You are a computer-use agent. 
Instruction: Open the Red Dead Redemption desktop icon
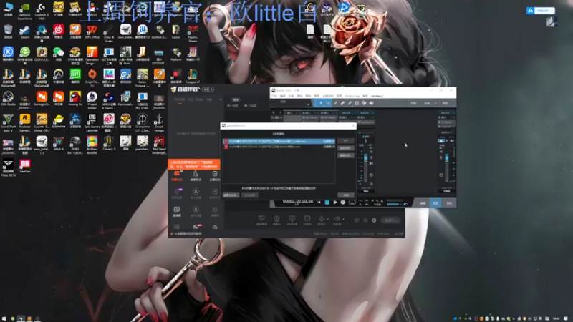159,145
